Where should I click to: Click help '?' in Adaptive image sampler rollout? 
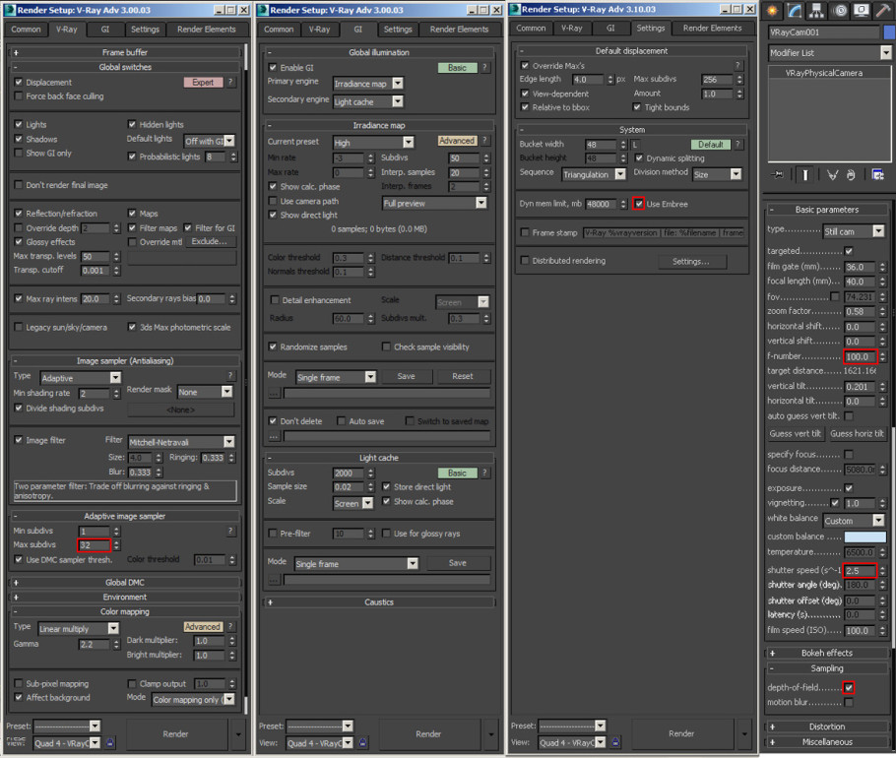click(x=230, y=531)
